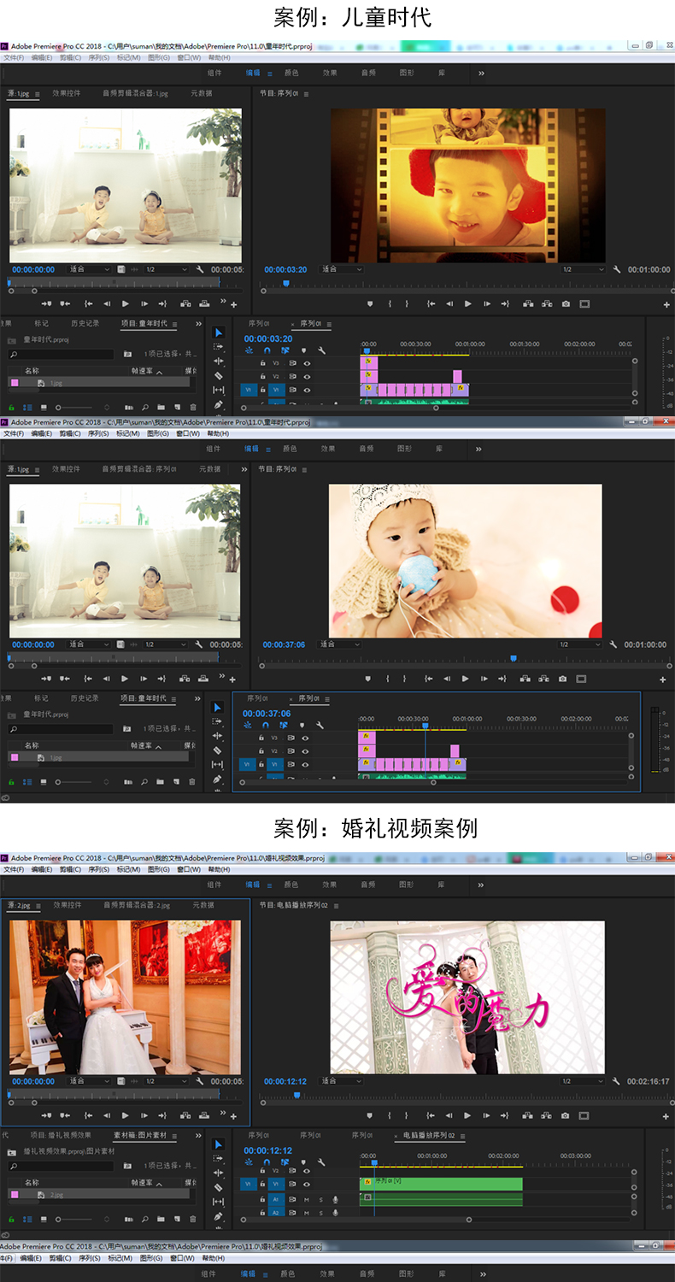Screen dimensions: 675x1282
Task: Play the 源:2.jpg source monitor
Action: pos(126,1115)
